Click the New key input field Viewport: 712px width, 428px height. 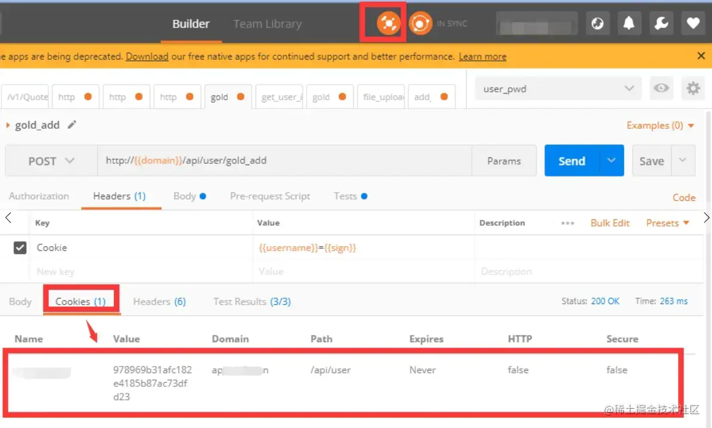(141, 271)
